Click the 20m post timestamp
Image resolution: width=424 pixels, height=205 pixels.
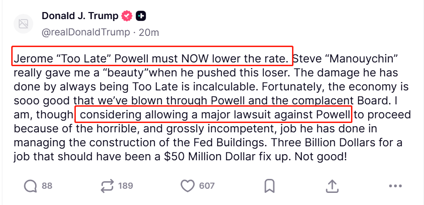(x=150, y=32)
